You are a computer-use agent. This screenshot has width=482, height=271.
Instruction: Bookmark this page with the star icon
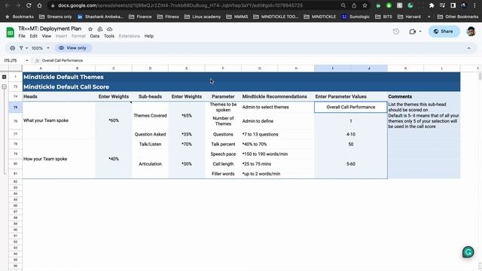[x=365, y=5]
